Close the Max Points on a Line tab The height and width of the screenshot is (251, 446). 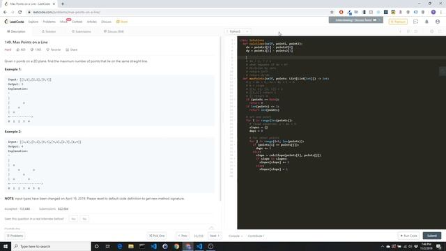(x=54, y=4)
